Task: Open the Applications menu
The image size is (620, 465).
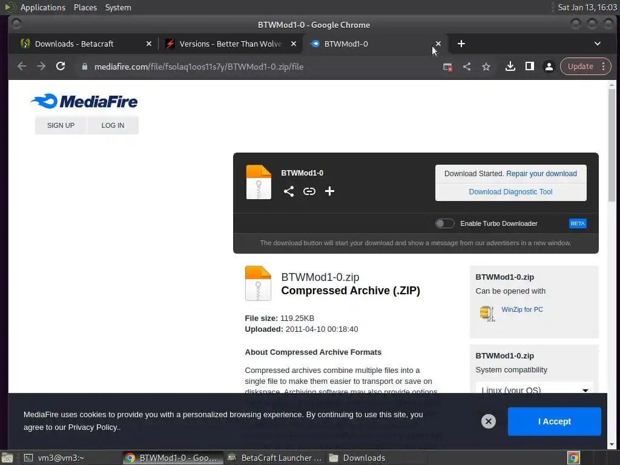Action: [x=43, y=7]
